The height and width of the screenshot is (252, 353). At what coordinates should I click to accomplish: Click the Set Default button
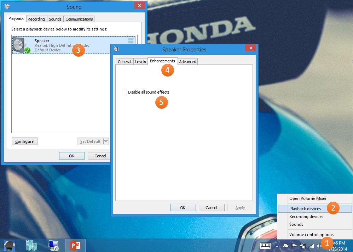click(x=90, y=141)
